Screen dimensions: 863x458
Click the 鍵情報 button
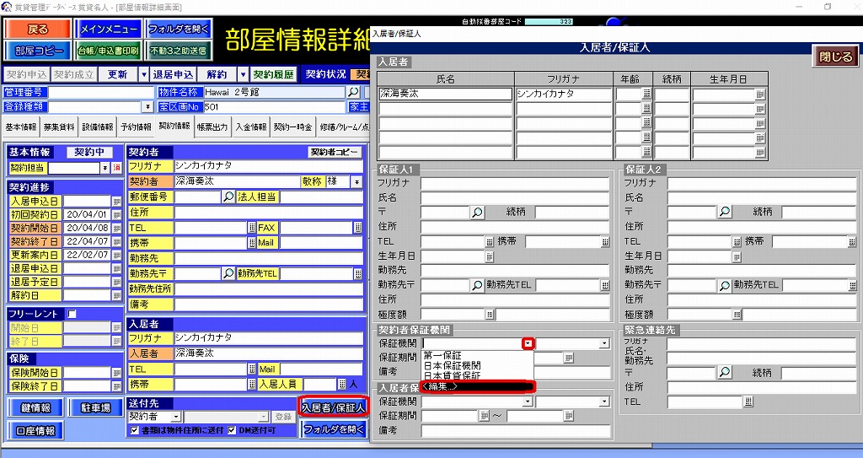tap(34, 407)
